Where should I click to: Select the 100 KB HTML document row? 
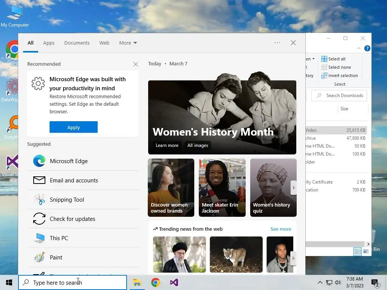click(x=336, y=154)
